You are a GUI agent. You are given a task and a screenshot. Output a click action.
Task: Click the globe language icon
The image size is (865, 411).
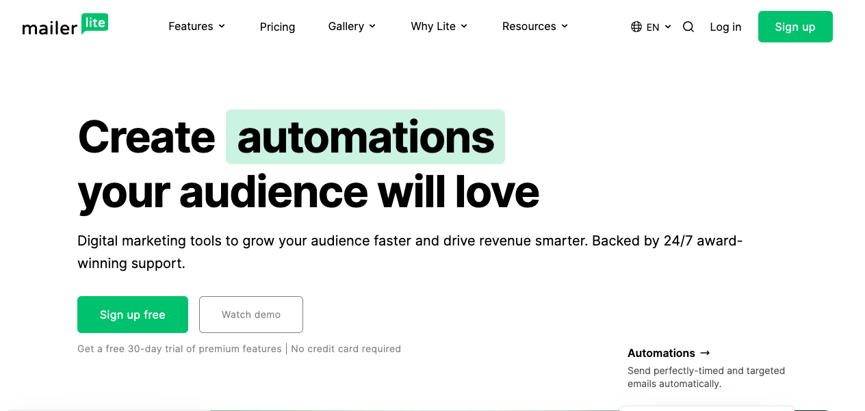click(636, 27)
